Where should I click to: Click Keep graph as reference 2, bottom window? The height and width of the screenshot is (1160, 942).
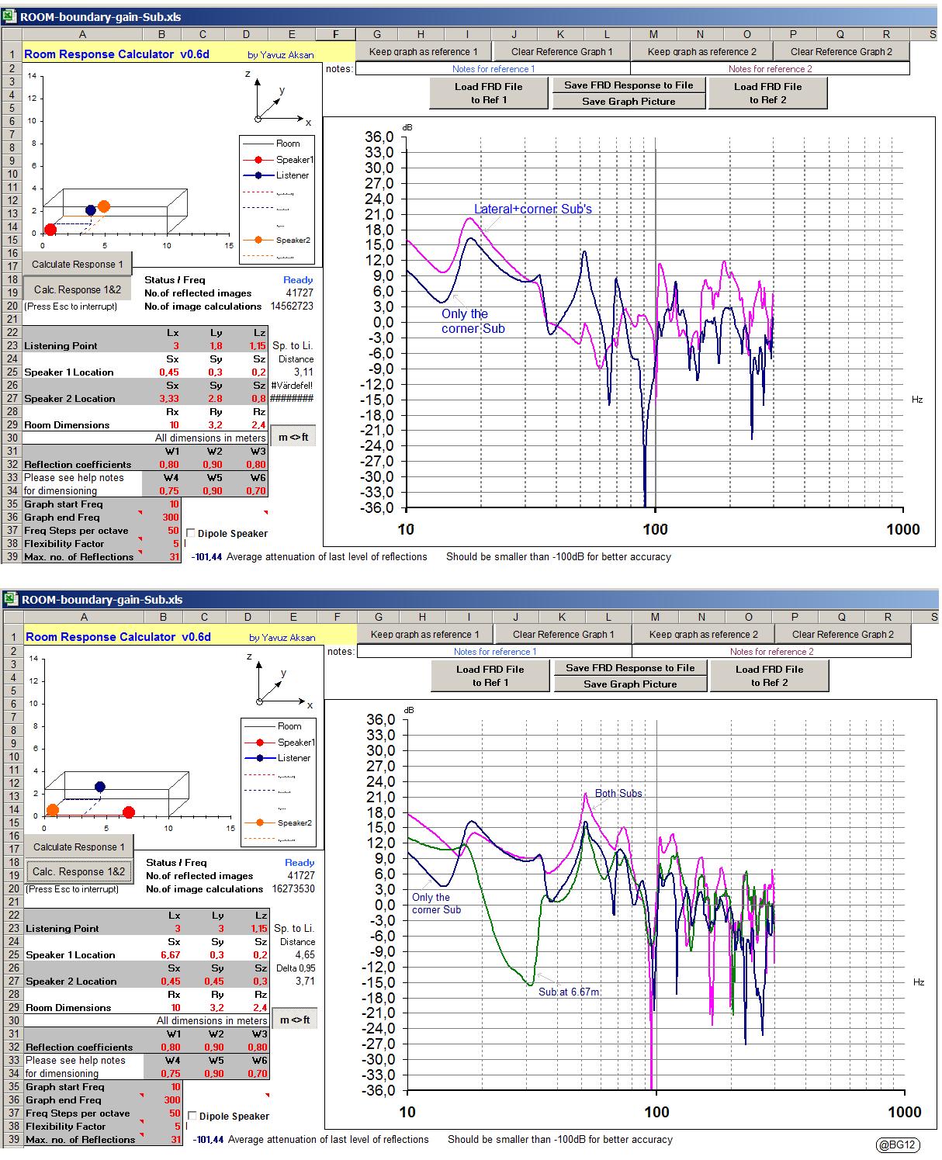click(x=703, y=634)
